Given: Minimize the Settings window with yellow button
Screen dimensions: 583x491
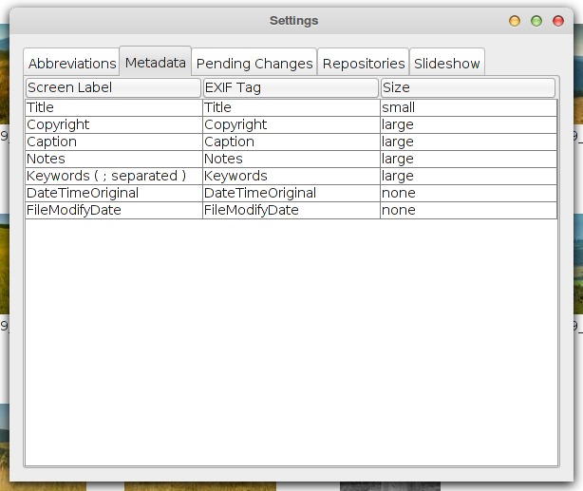Looking at the screenshot, I should 515,21.
